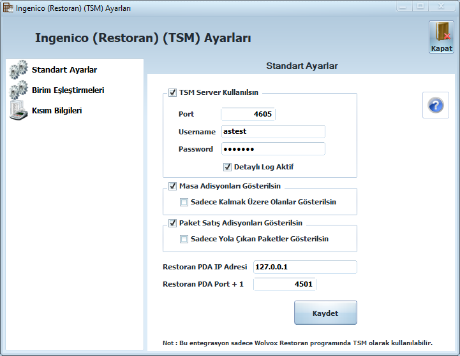Click the Port field showing 4605
The height and width of the screenshot is (356, 460).
click(x=248, y=114)
